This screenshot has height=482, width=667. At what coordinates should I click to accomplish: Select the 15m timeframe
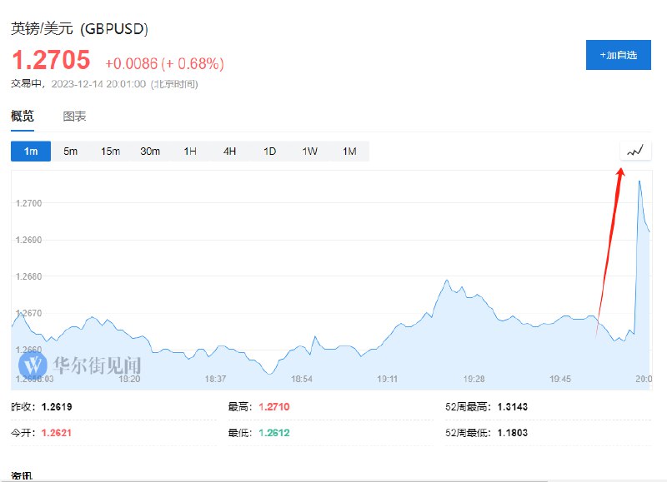(x=110, y=152)
